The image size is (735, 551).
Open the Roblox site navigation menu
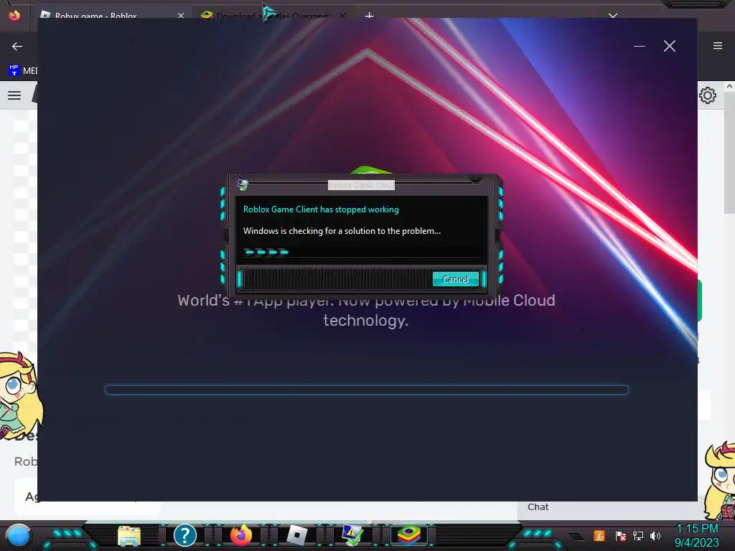pos(14,95)
